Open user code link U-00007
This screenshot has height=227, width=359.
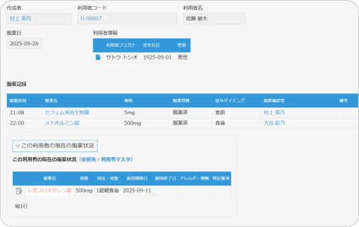(x=91, y=18)
